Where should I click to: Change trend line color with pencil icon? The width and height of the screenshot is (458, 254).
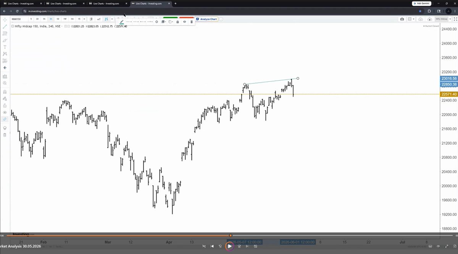(x=122, y=22)
